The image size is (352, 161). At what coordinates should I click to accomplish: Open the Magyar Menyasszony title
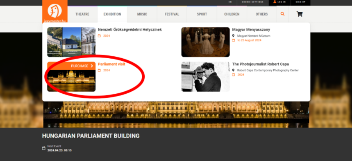[251, 29]
